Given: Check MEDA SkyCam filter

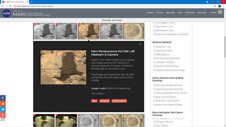Looking at the screenshot, I should point(154,54).
